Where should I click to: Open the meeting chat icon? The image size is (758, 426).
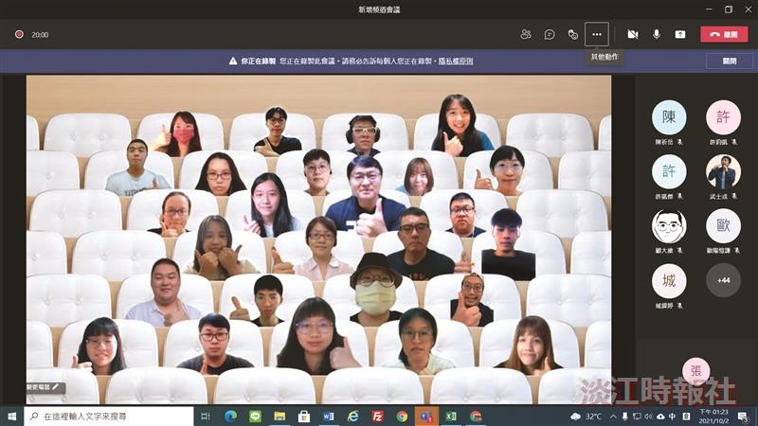pos(550,34)
